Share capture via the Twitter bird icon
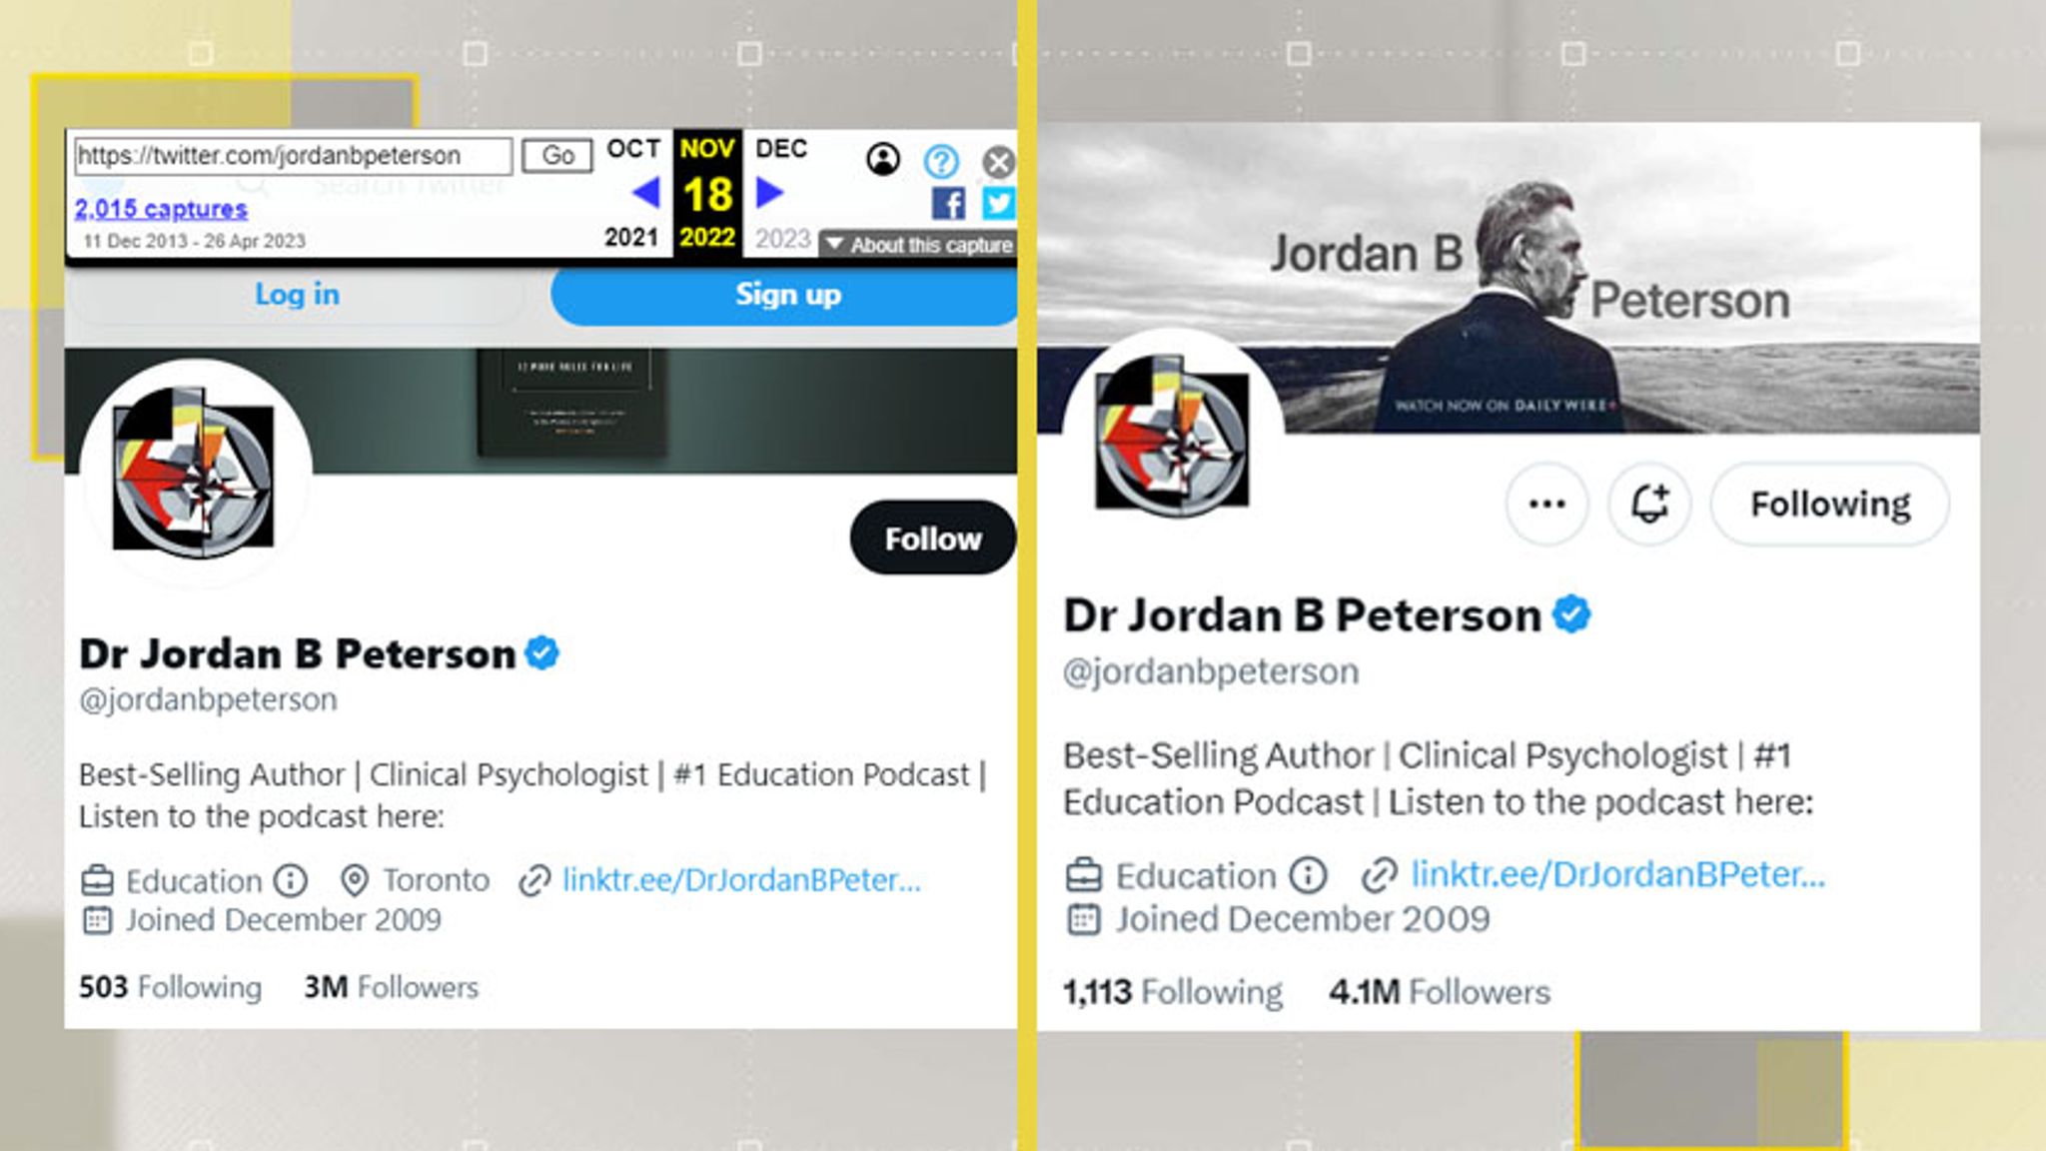This screenshot has height=1151, width=2046. [998, 203]
